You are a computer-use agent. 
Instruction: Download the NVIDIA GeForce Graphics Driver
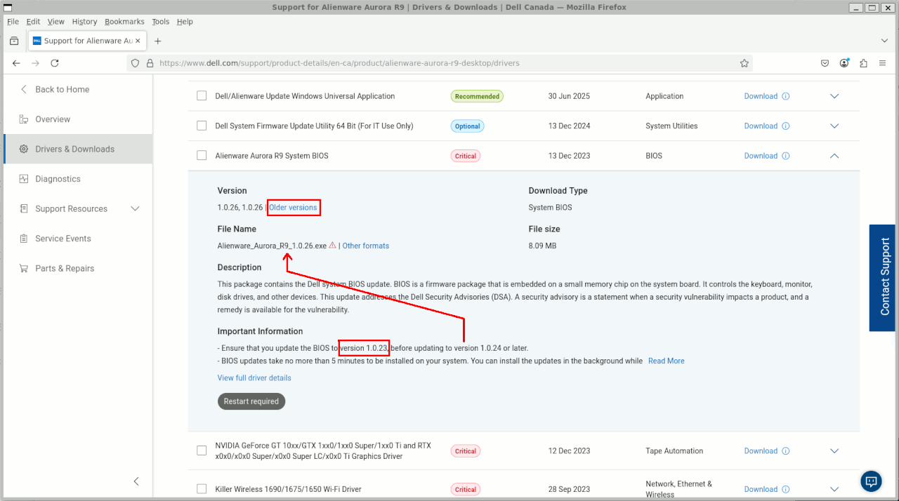(x=761, y=451)
